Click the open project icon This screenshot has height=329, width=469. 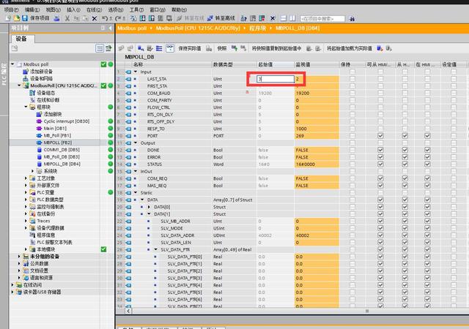click(x=16, y=18)
